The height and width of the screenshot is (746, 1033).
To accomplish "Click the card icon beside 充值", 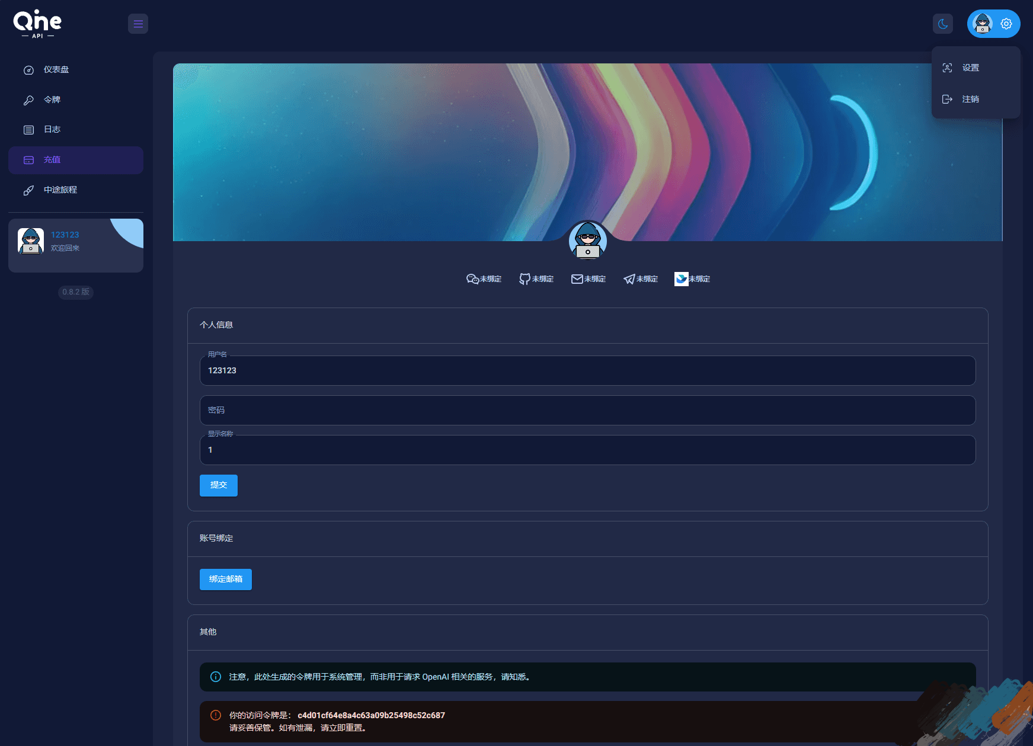I will 28,160.
